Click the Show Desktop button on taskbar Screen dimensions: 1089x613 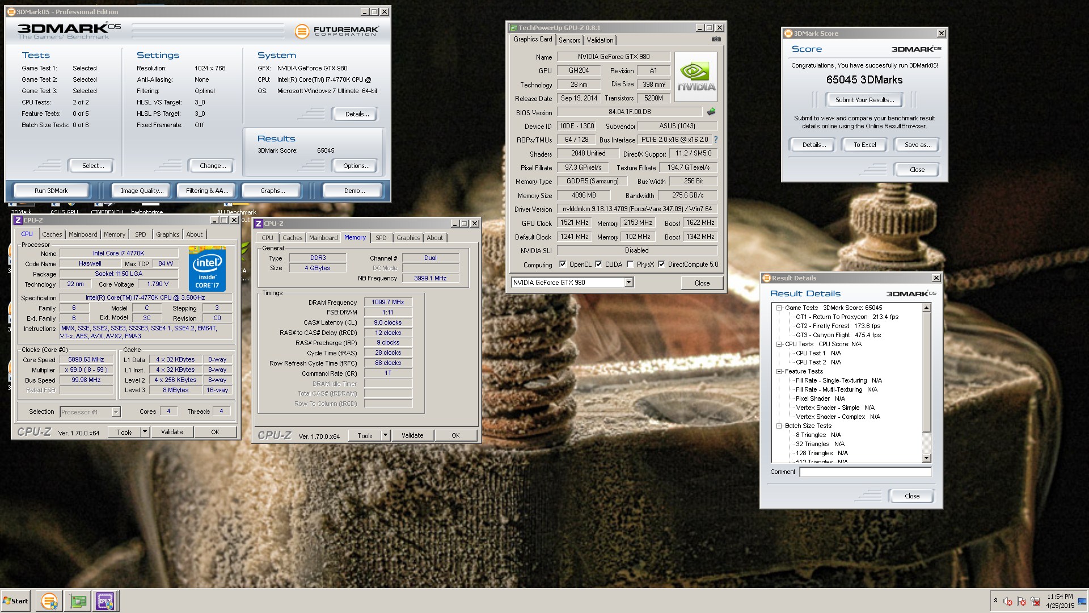[x=1083, y=601]
